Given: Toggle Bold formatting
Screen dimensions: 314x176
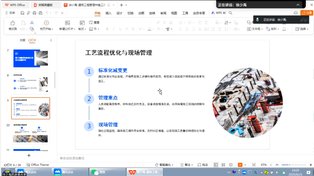Looking at the screenshot, I should tap(107, 29).
